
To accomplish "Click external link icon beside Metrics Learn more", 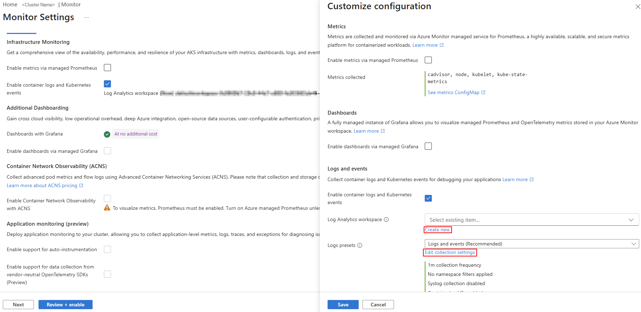I will [x=442, y=45].
